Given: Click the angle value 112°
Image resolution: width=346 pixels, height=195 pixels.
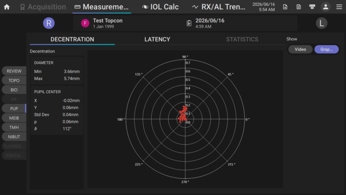Looking at the screenshot, I should (67, 129).
